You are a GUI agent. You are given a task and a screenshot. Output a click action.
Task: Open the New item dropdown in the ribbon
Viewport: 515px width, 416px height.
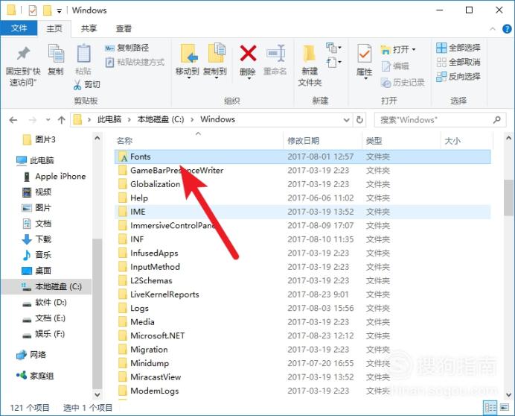(x=333, y=48)
